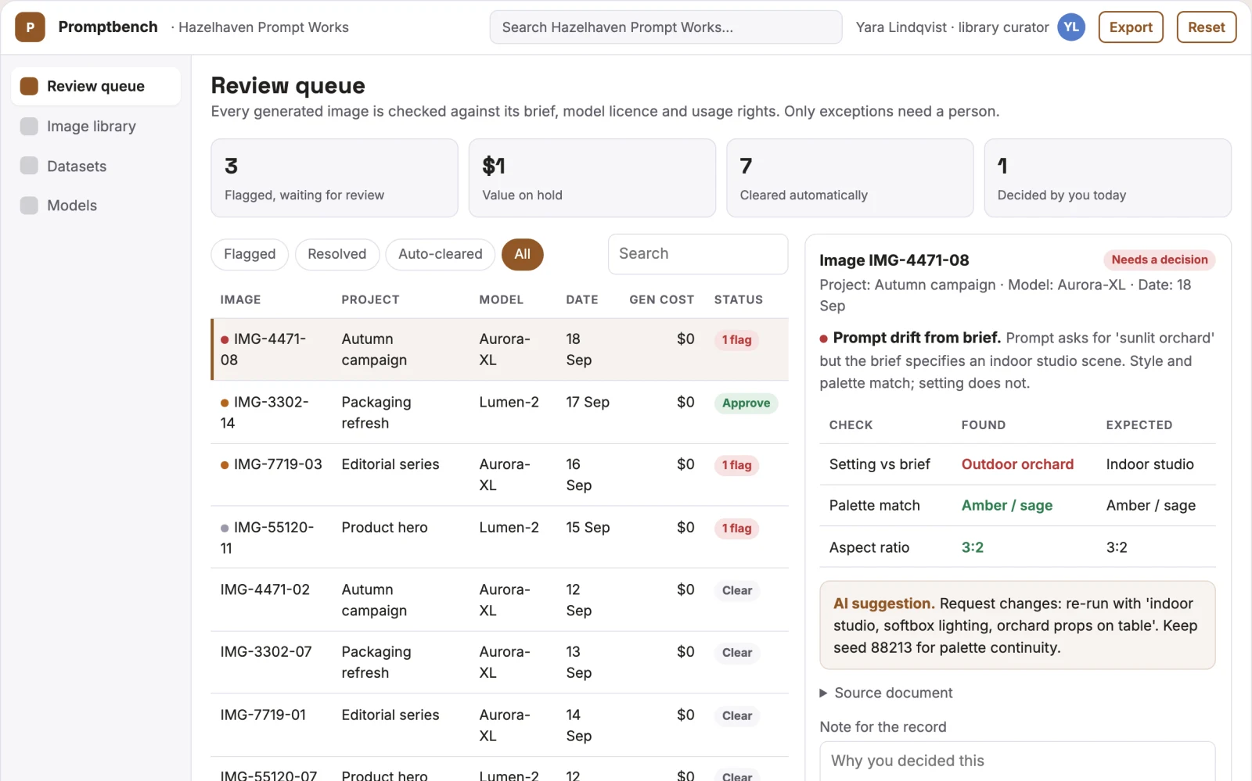Screen dimensions: 1252x781
Task: Select row IMG-3302-07
Action: click(x=499, y=662)
